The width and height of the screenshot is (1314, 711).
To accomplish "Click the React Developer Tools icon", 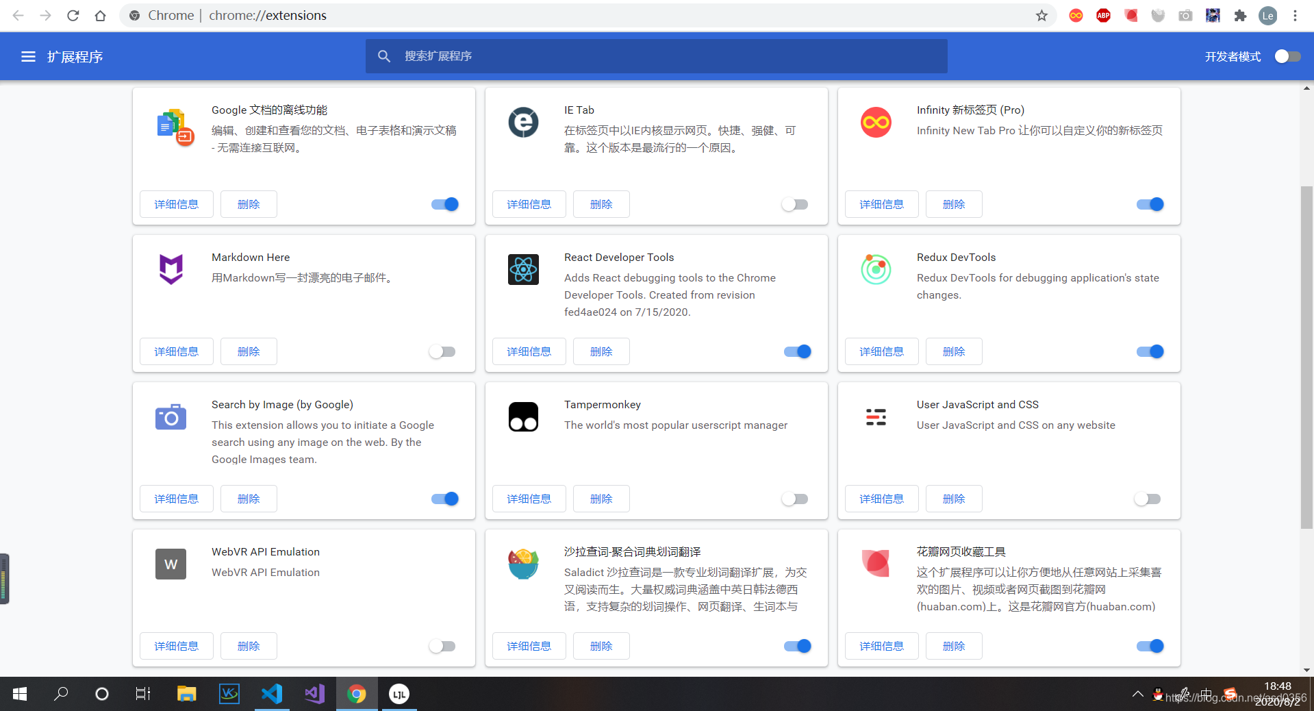I will (x=523, y=270).
